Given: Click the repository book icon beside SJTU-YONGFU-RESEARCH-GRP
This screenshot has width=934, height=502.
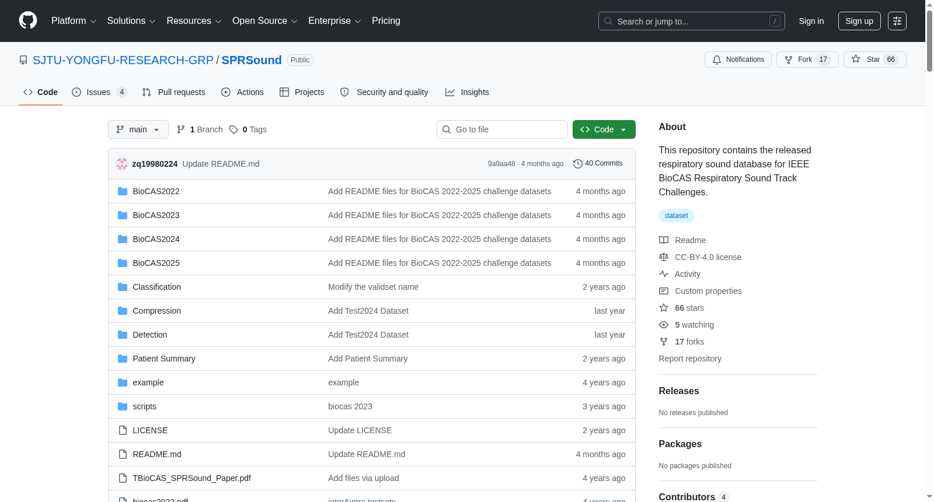Looking at the screenshot, I should click(23, 60).
